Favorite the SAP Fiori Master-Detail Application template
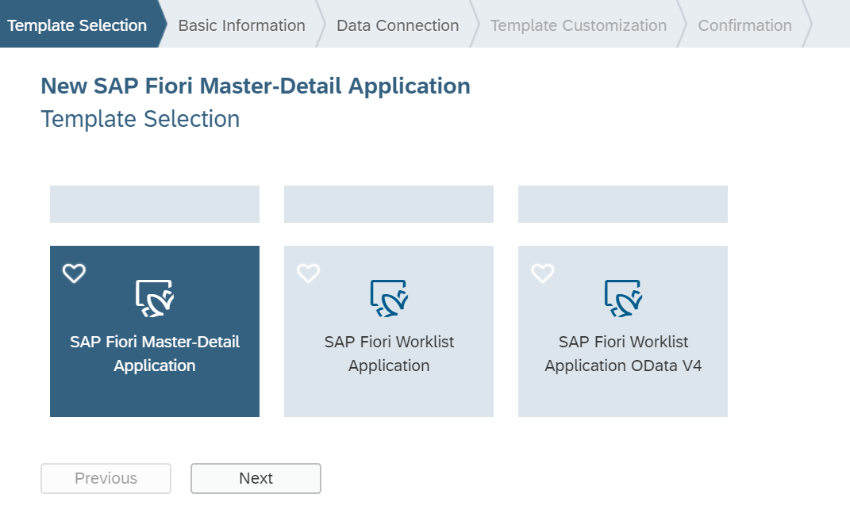This screenshot has width=850, height=513. 74,274
